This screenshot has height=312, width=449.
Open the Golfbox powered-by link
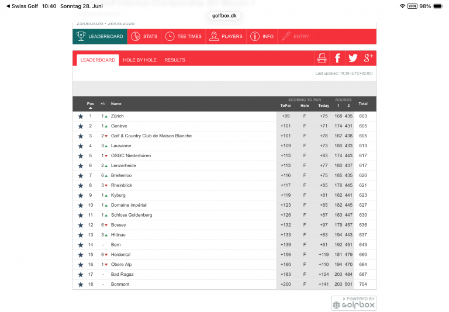coord(354,303)
